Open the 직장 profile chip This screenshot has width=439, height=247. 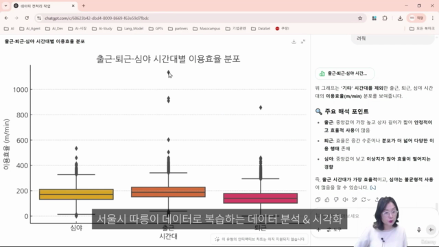tap(416, 19)
